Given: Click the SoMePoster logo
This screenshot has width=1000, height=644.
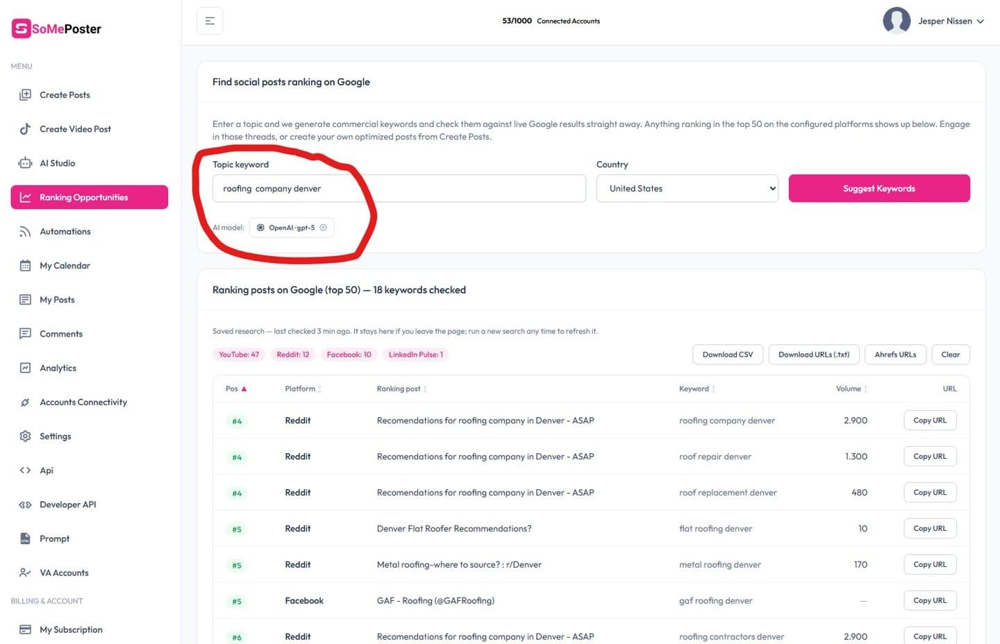Looking at the screenshot, I should tap(56, 28).
